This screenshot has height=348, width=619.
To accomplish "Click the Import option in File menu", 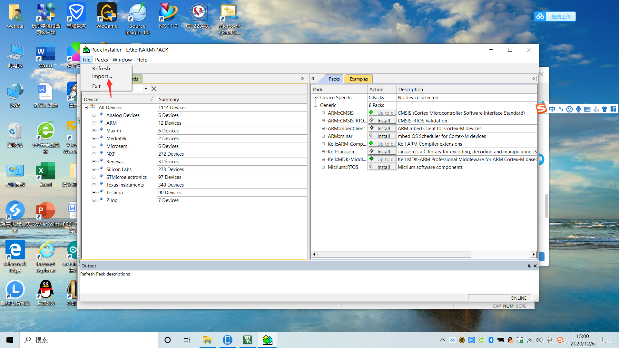I will pos(102,76).
